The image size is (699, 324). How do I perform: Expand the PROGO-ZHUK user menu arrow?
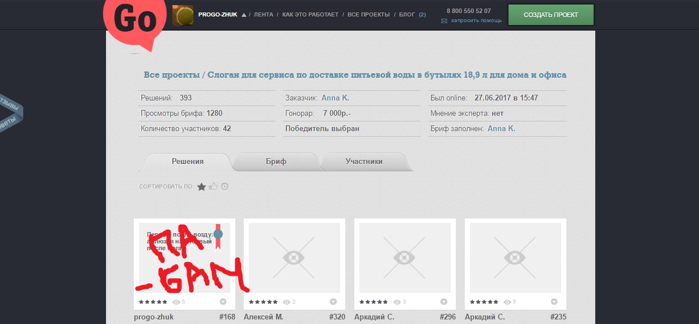point(244,15)
